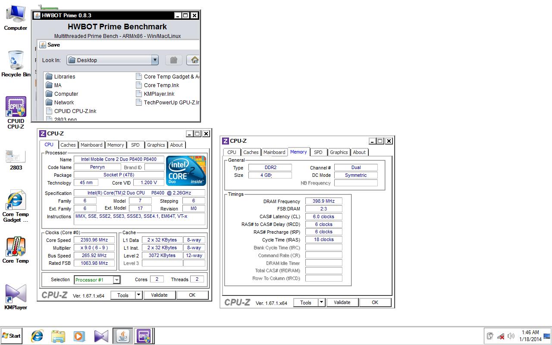Open Windows Media Player from the taskbar
The image size is (552, 345).
pyautogui.click(x=79, y=336)
